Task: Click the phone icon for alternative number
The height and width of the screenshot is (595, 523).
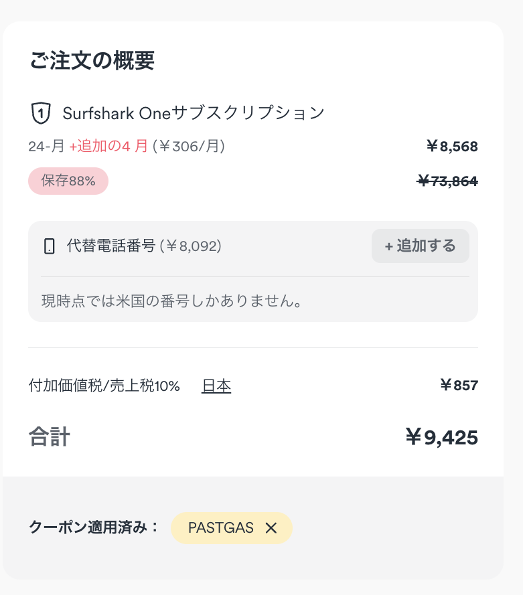Action: coord(49,246)
